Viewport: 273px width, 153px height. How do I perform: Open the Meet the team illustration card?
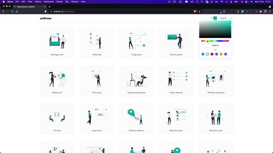(x=176, y=119)
